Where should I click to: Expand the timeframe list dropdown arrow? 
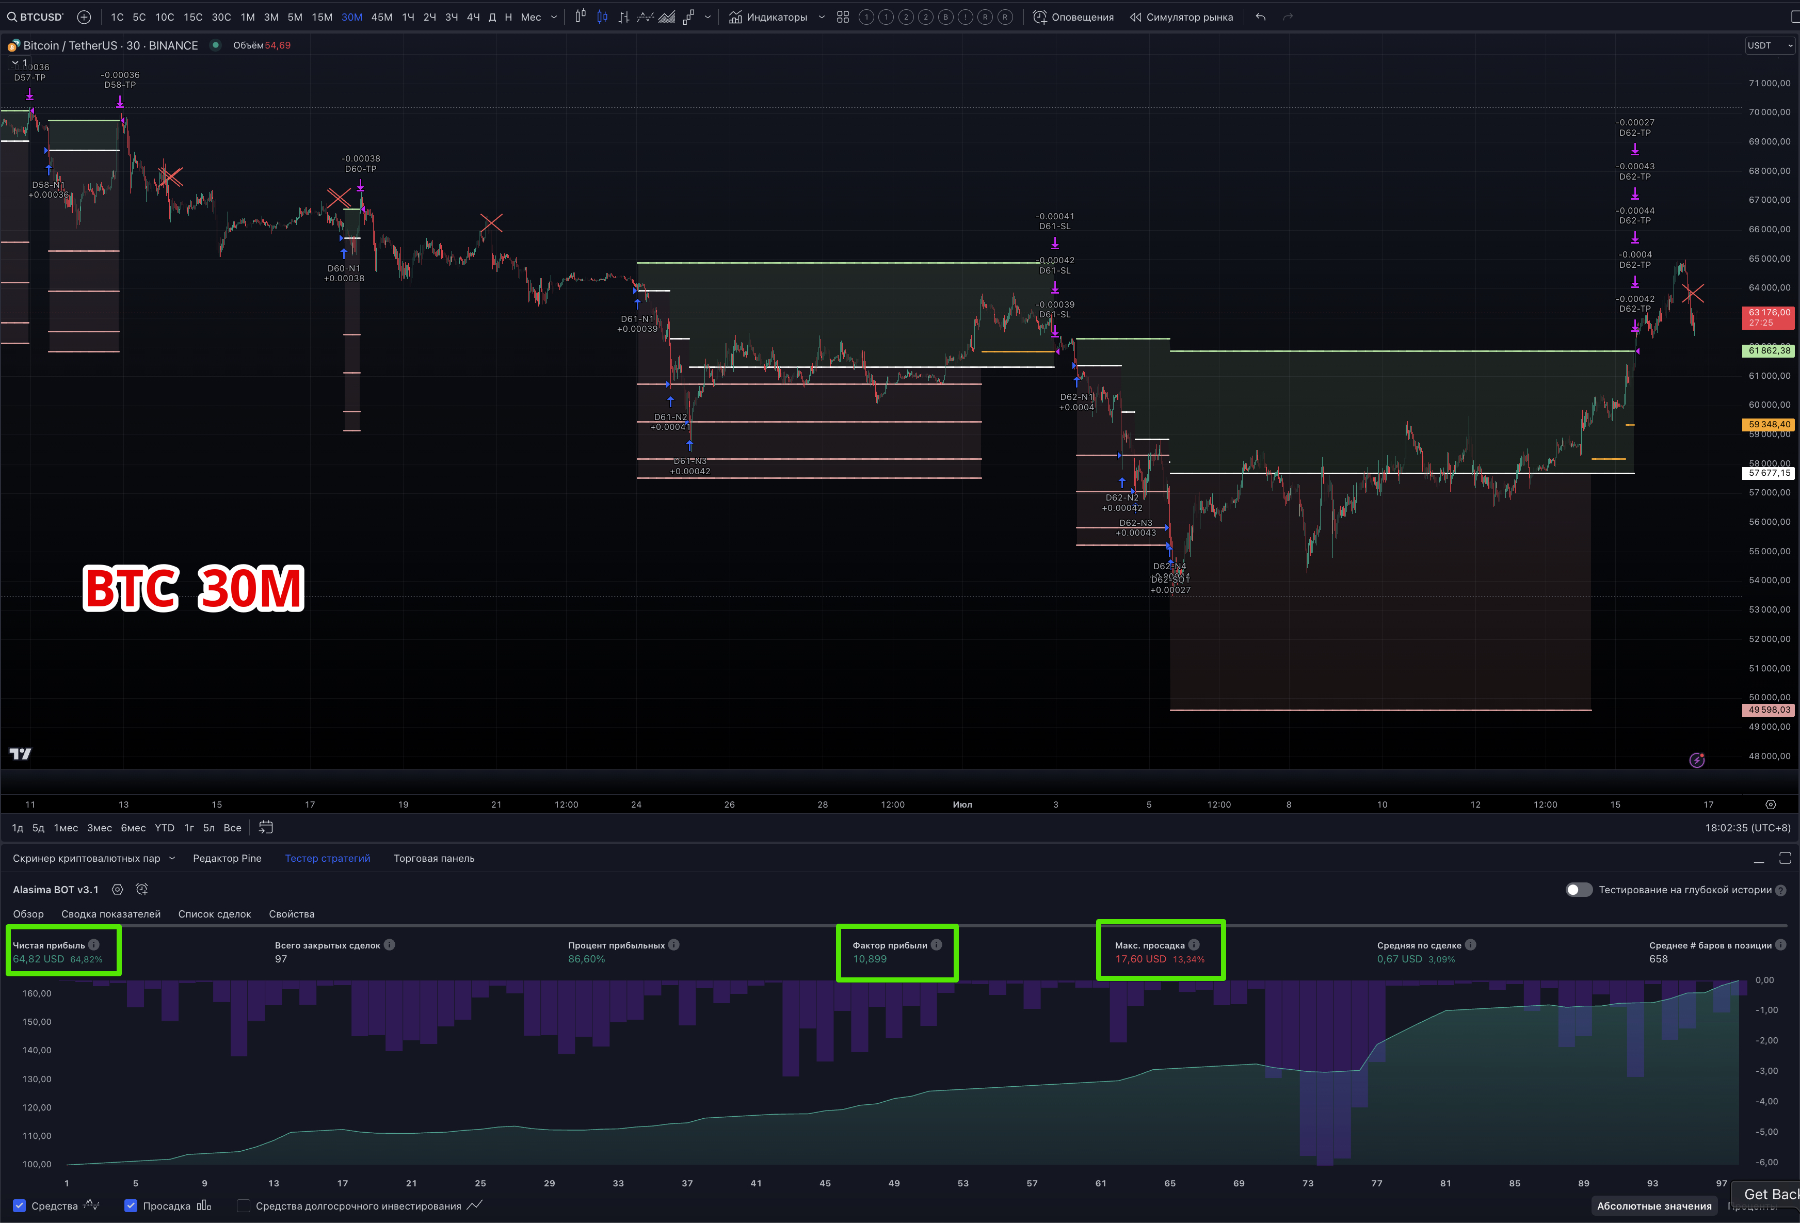(x=554, y=17)
